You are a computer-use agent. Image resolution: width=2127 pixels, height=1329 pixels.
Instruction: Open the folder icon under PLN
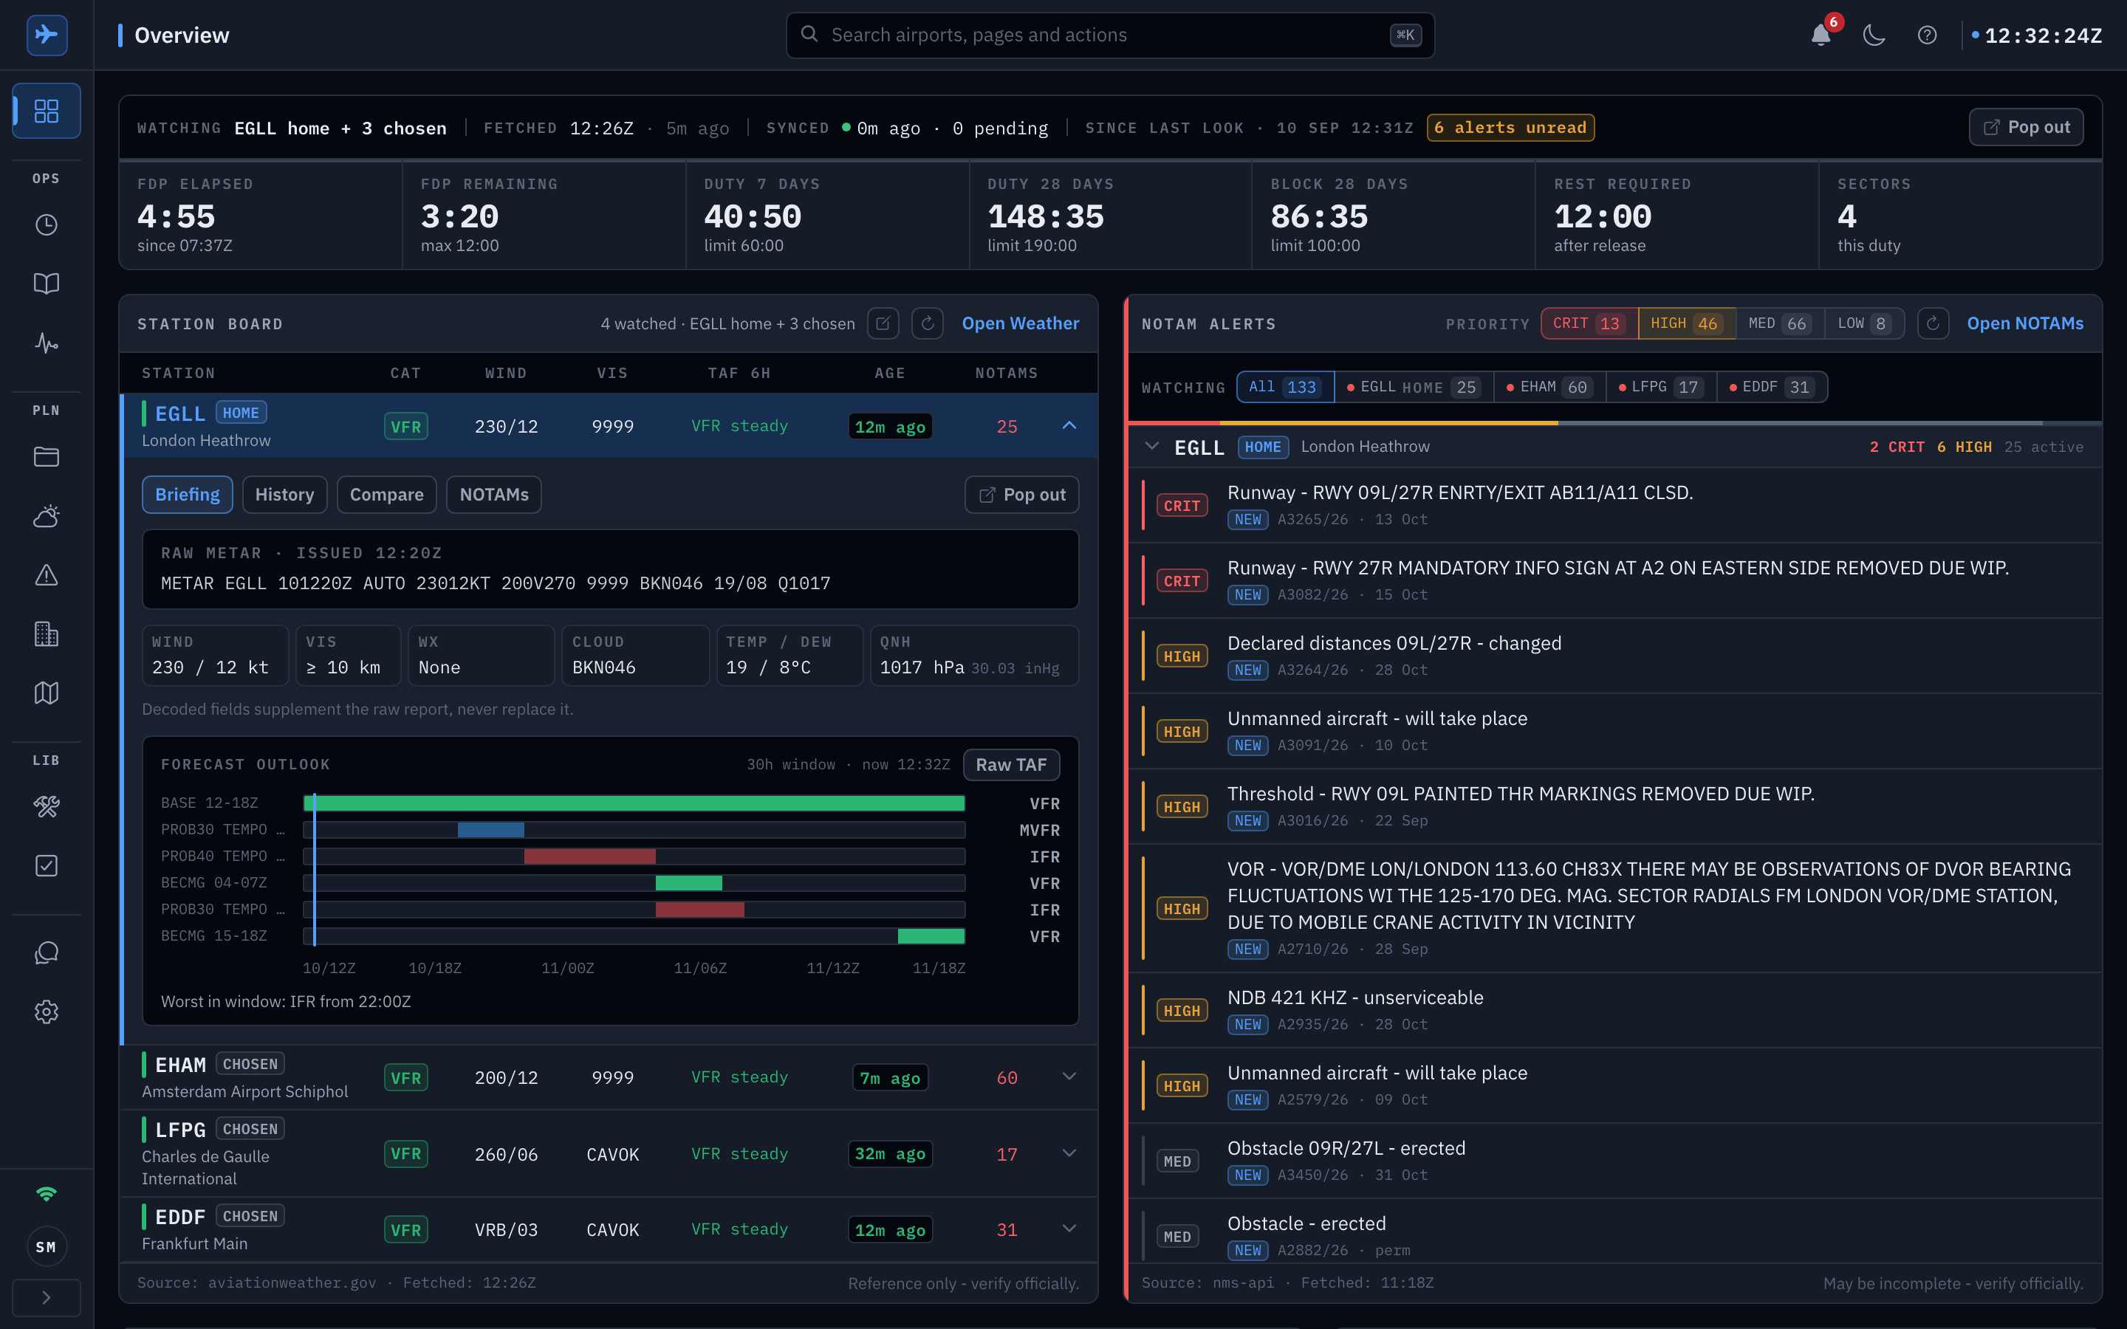click(47, 457)
